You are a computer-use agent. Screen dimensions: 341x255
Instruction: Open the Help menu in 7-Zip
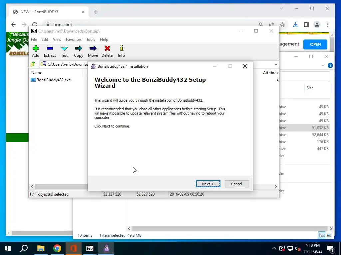coord(104,40)
